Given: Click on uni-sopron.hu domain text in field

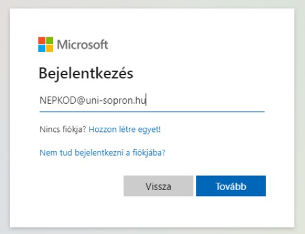Looking at the screenshot, I should tap(116, 101).
